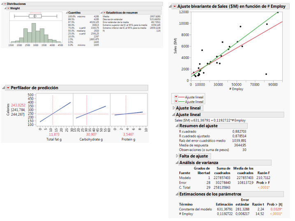Expand the collapsed Ajuste lineal report
This screenshot has height=221, width=295.
(x=174, y=108)
